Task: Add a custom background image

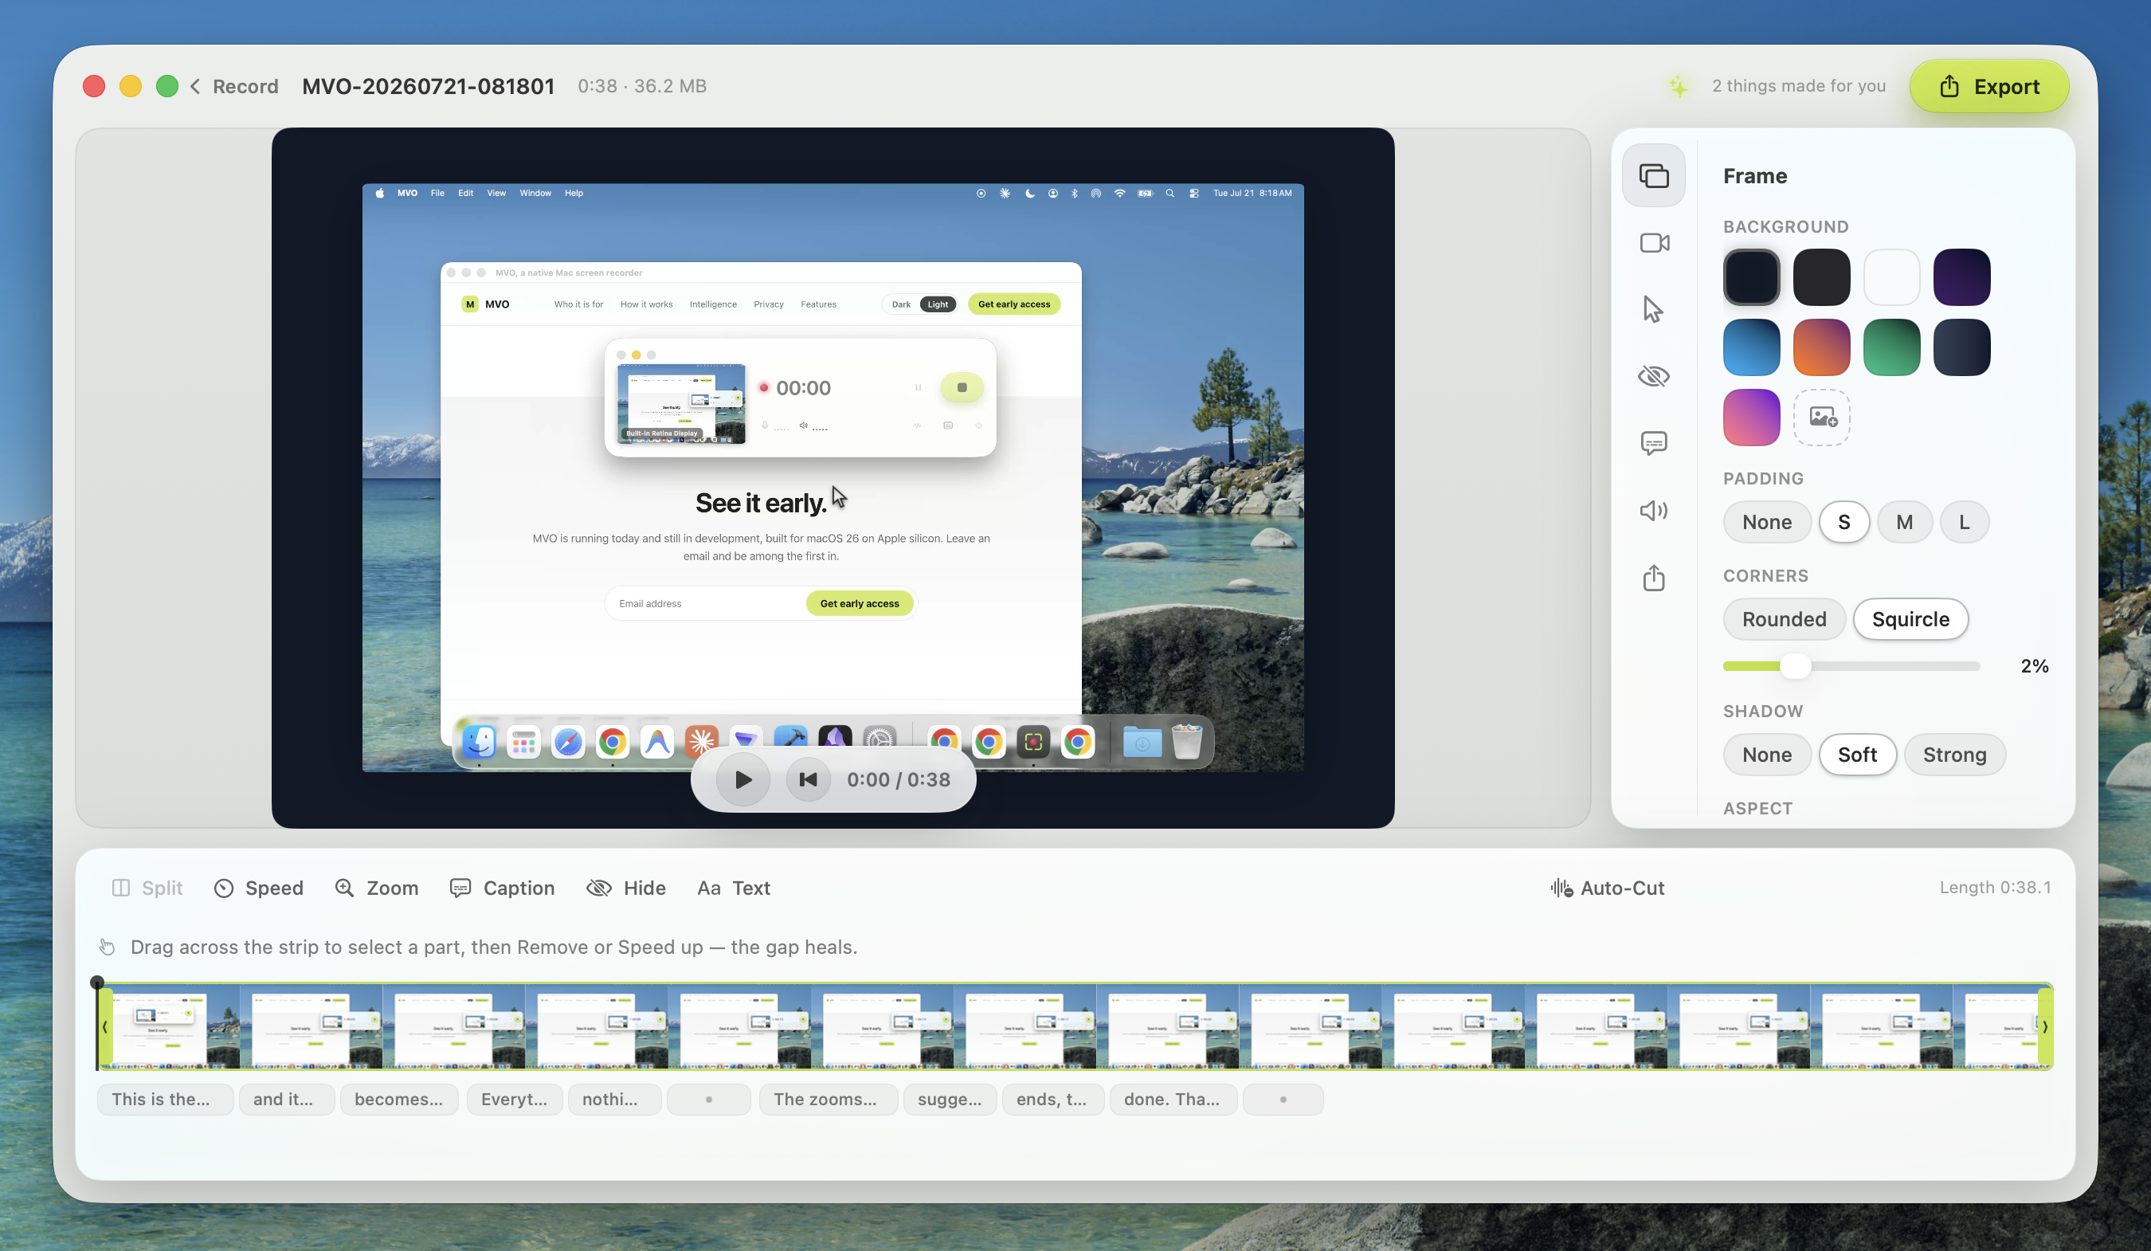Action: [1821, 418]
